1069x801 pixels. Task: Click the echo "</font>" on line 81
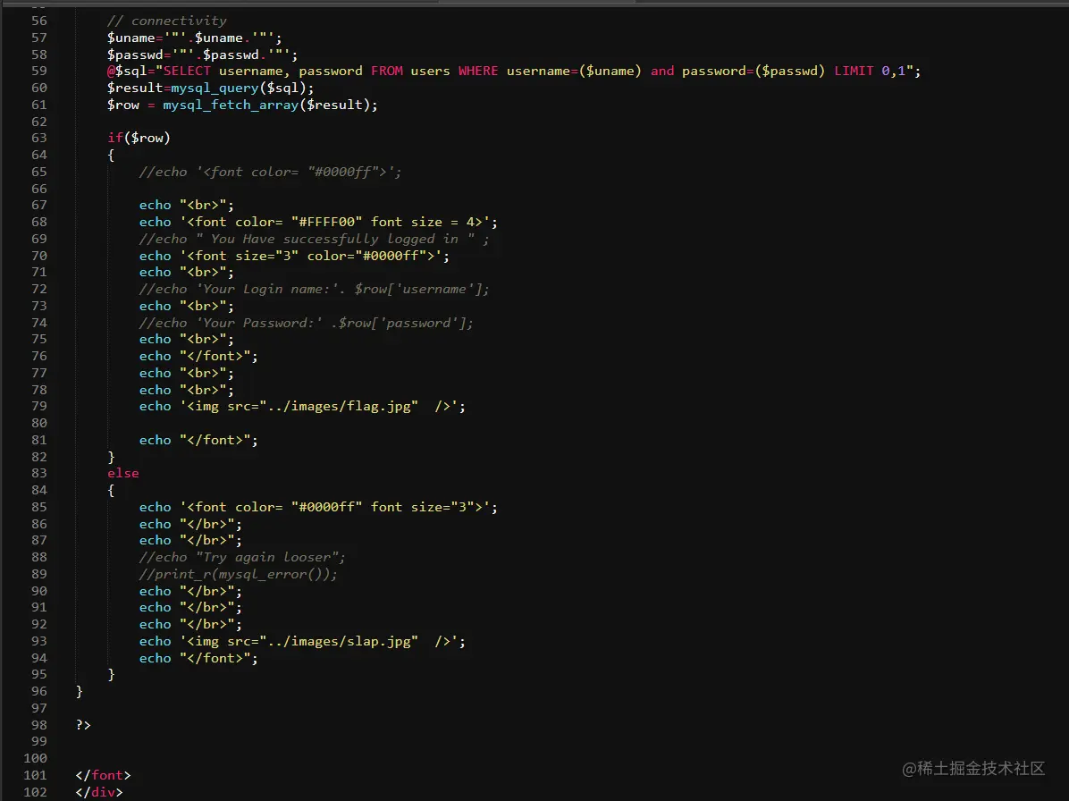198,441
